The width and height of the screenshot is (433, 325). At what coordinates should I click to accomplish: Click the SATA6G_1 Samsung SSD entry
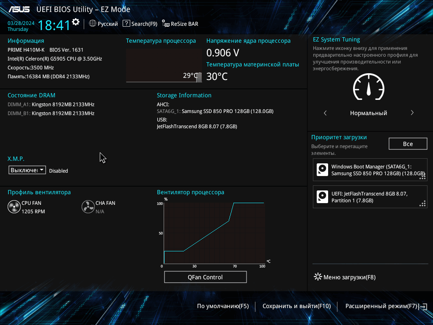coord(215,111)
